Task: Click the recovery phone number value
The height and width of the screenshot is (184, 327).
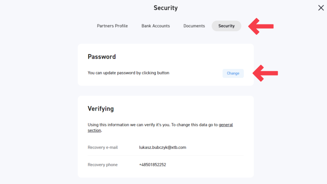Action: coord(153,165)
